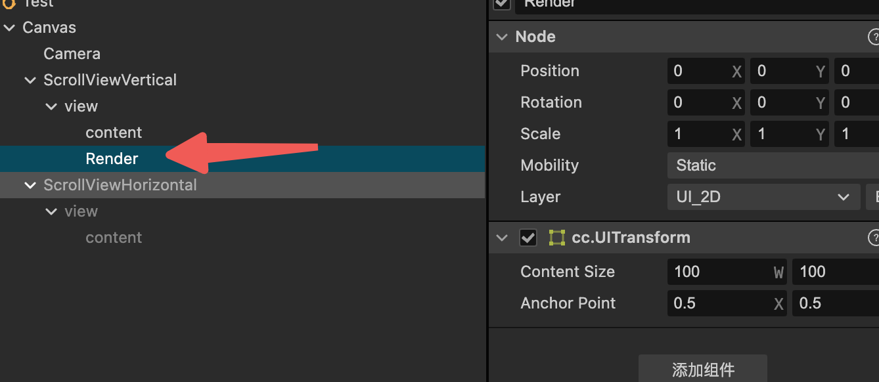
Task: Select the Camera node in hierarchy
Action: (x=72, y=54)
